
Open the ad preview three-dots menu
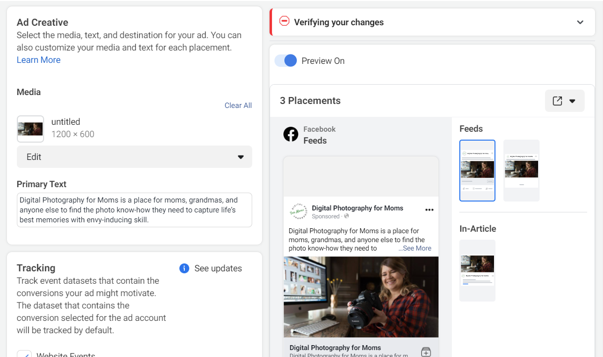click(430, 210)
